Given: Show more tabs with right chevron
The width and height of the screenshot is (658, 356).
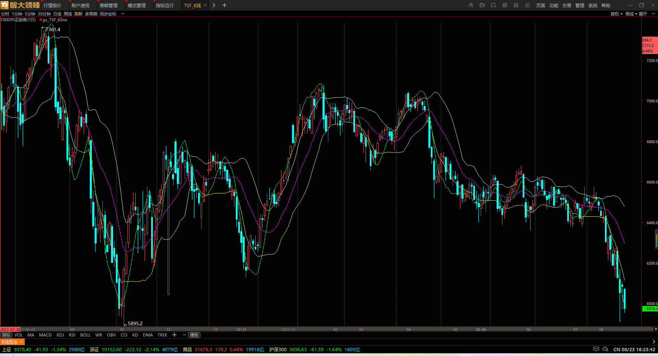Looking at the screenshot, I should pyautogui.click(x=214, y=5).
